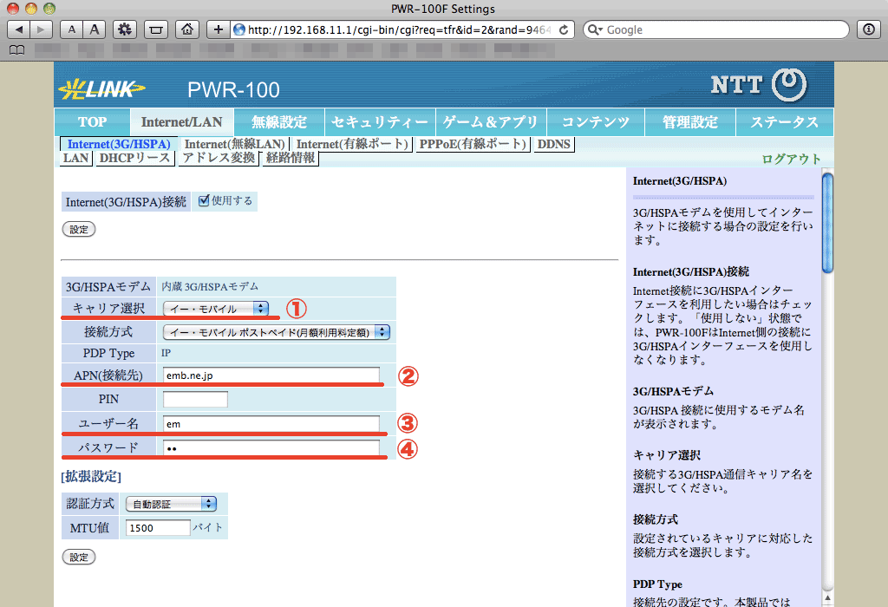
Task: Select the アドレス変換 sub-tab
Action: (218, 158)
